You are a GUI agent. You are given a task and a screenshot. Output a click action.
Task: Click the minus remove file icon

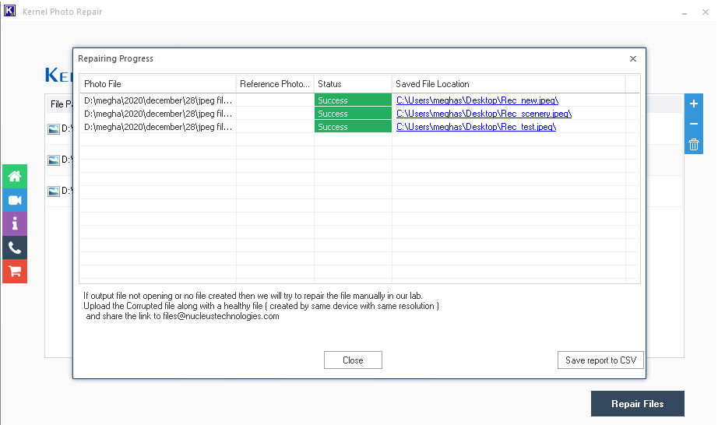pos(694,124)
